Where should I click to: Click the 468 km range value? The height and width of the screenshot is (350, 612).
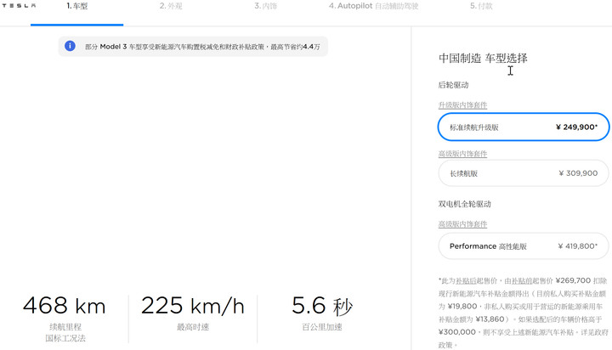[65, 306]
